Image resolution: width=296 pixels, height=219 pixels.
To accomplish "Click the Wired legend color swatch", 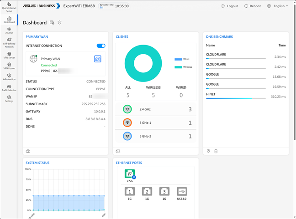I will point(178,59).
